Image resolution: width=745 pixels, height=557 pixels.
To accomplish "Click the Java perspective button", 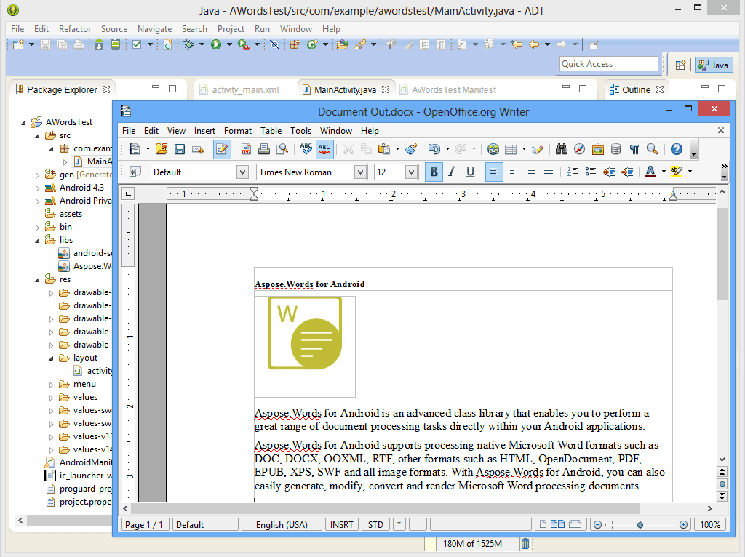I will pyautogui.click(x=714, y=65).
